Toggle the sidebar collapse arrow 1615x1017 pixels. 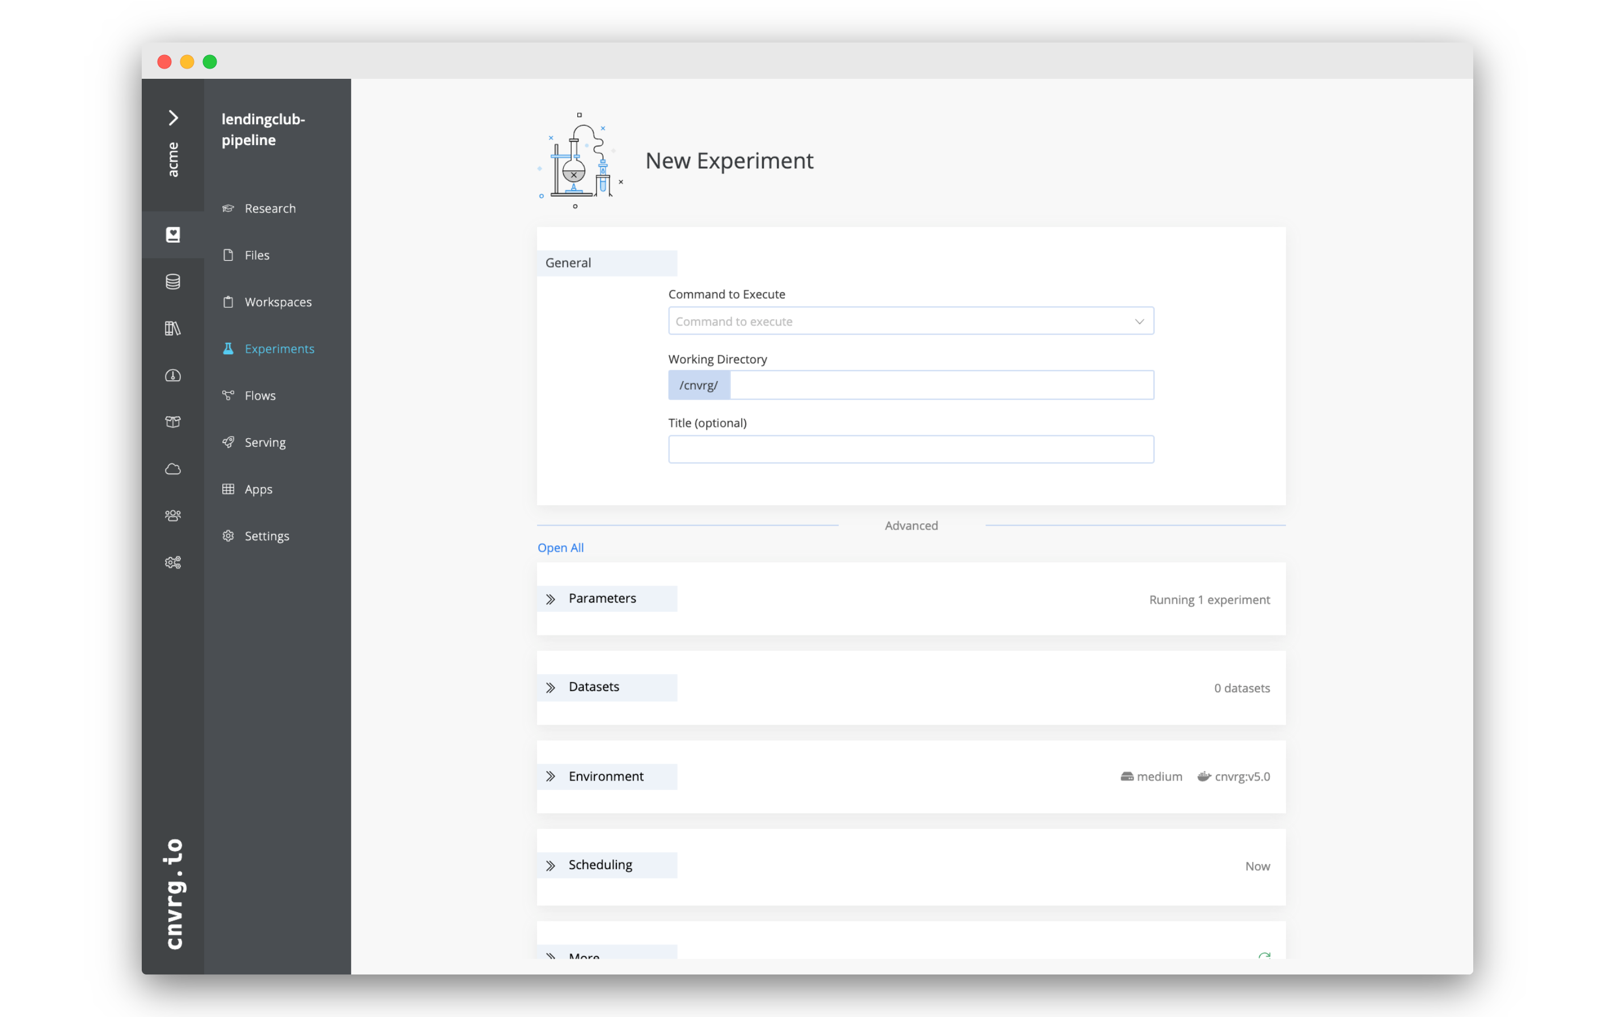pos(174,117)
